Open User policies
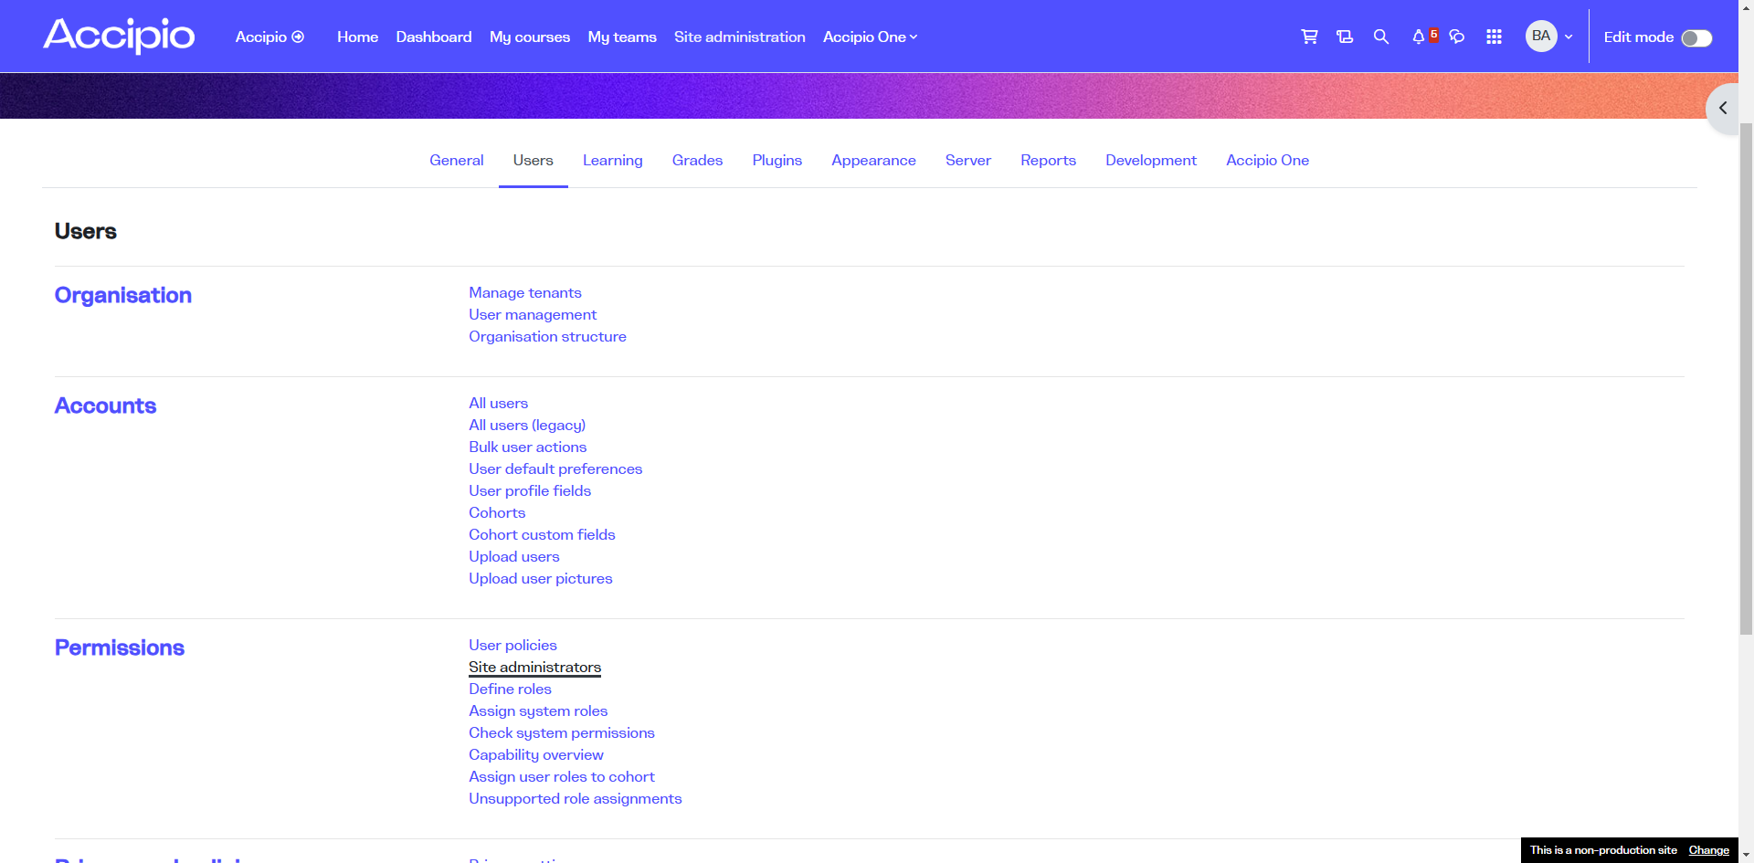The width and height of the screenshot is (1754, 863). pyautogui.click(x=512, y=645)
